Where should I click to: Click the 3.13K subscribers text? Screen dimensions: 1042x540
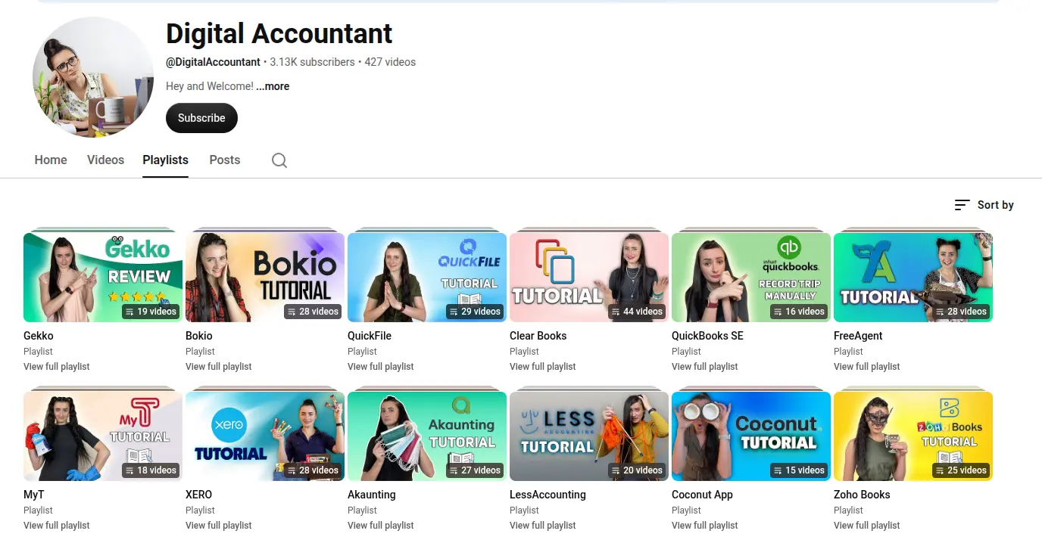(x=312, y=62)
